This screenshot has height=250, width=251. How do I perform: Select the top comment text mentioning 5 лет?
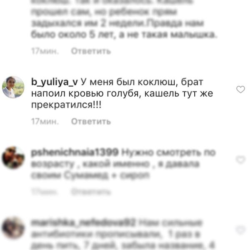point(124,20)
